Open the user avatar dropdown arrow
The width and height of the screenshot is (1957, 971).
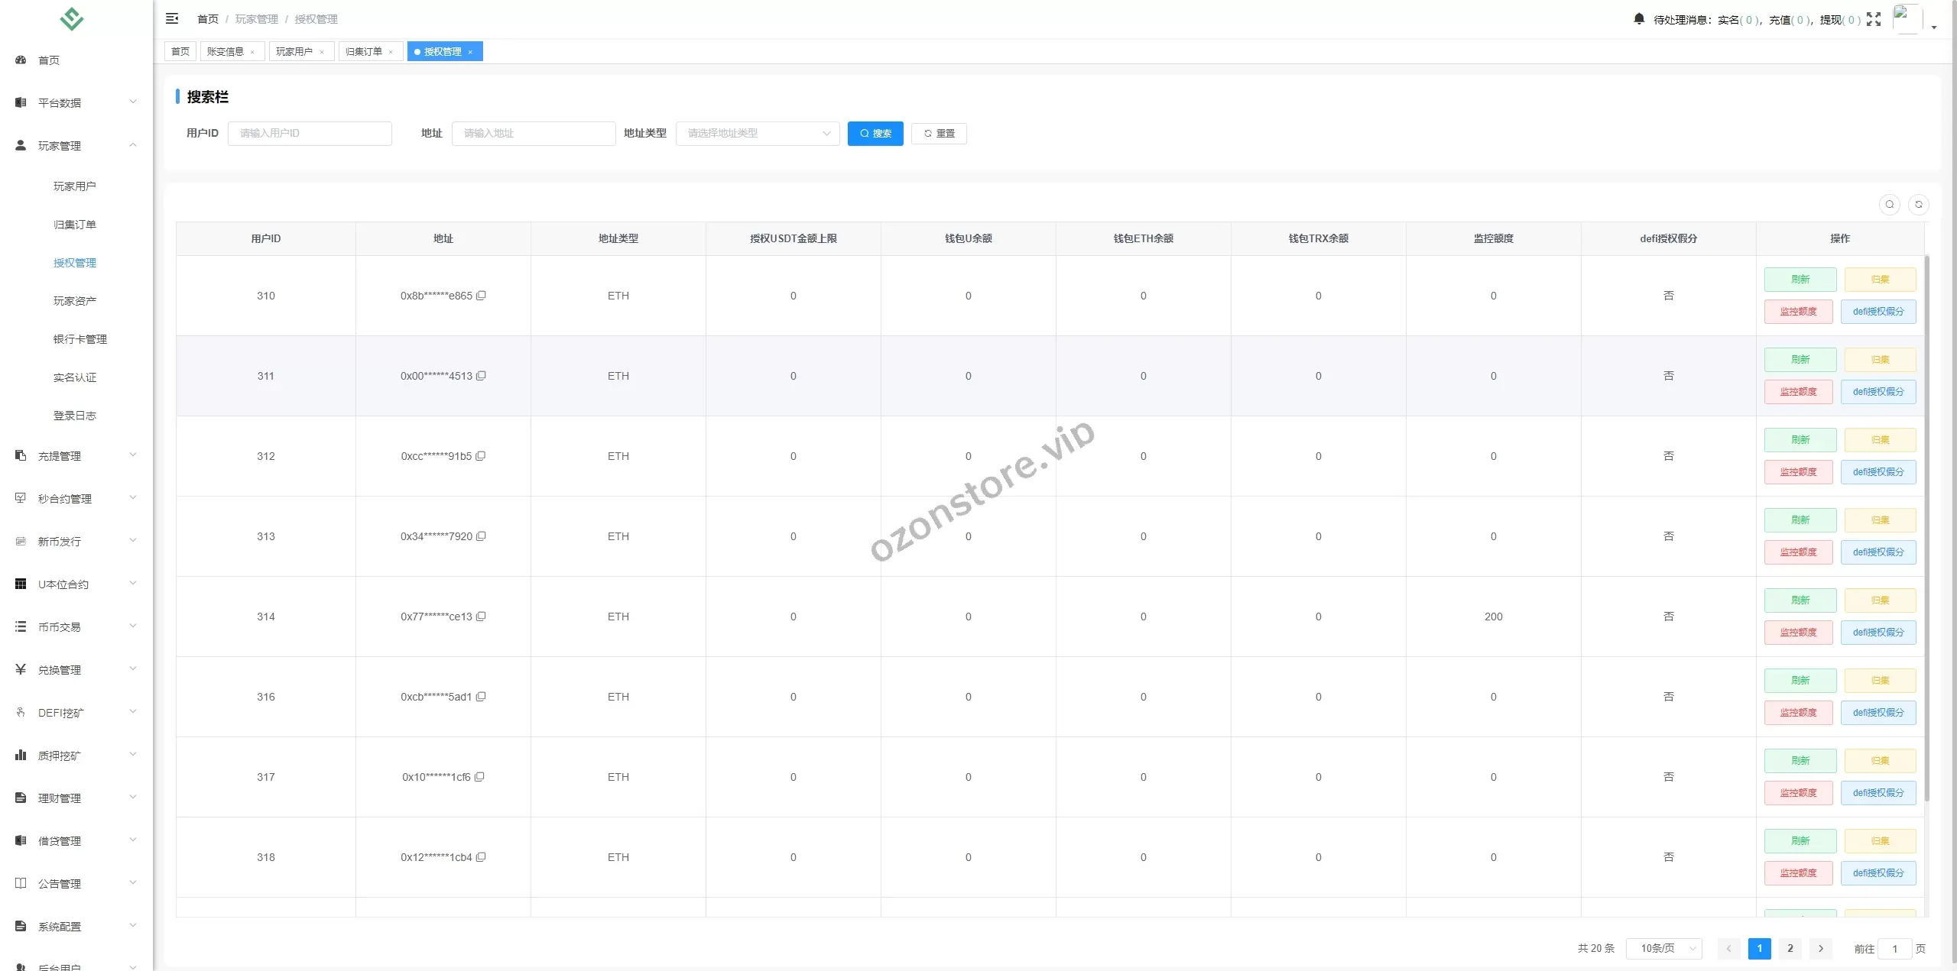(x=1934, y=27)
